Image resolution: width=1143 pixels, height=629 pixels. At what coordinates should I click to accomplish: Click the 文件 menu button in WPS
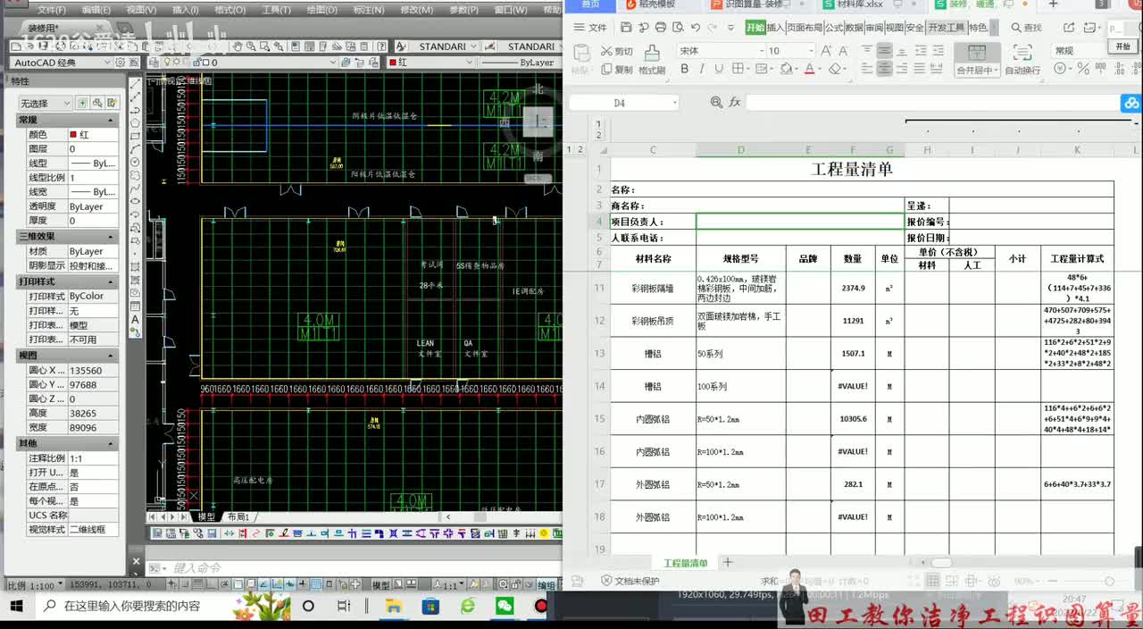590,28
